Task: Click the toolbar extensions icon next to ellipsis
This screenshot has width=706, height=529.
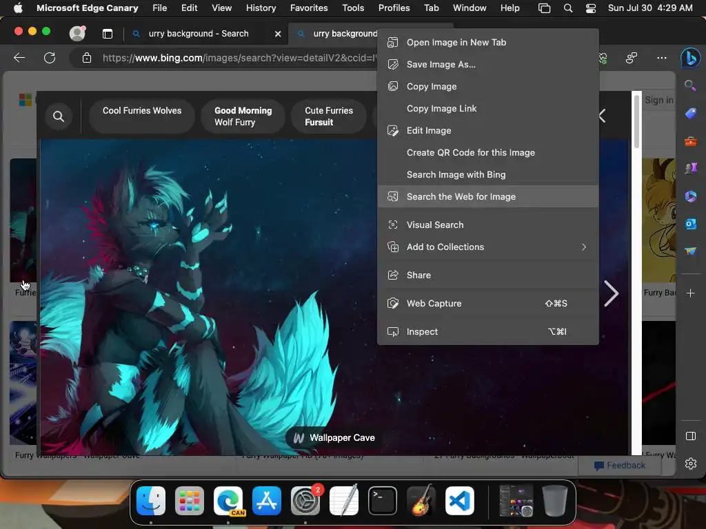Action: click(632, 58)
